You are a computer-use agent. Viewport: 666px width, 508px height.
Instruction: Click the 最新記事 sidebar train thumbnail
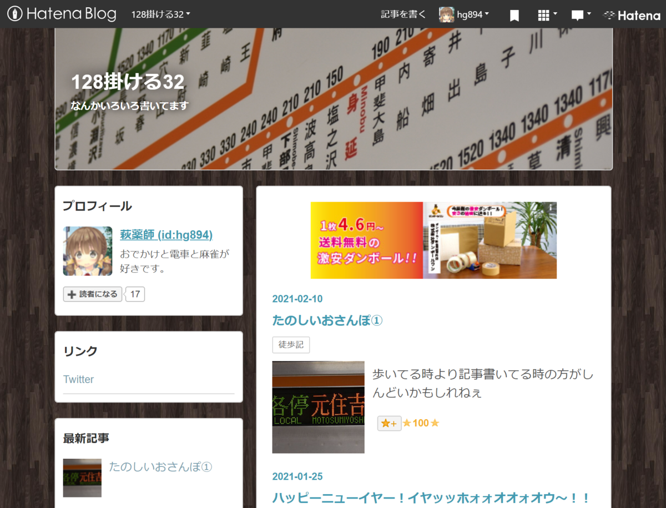(x=82, y=477)
